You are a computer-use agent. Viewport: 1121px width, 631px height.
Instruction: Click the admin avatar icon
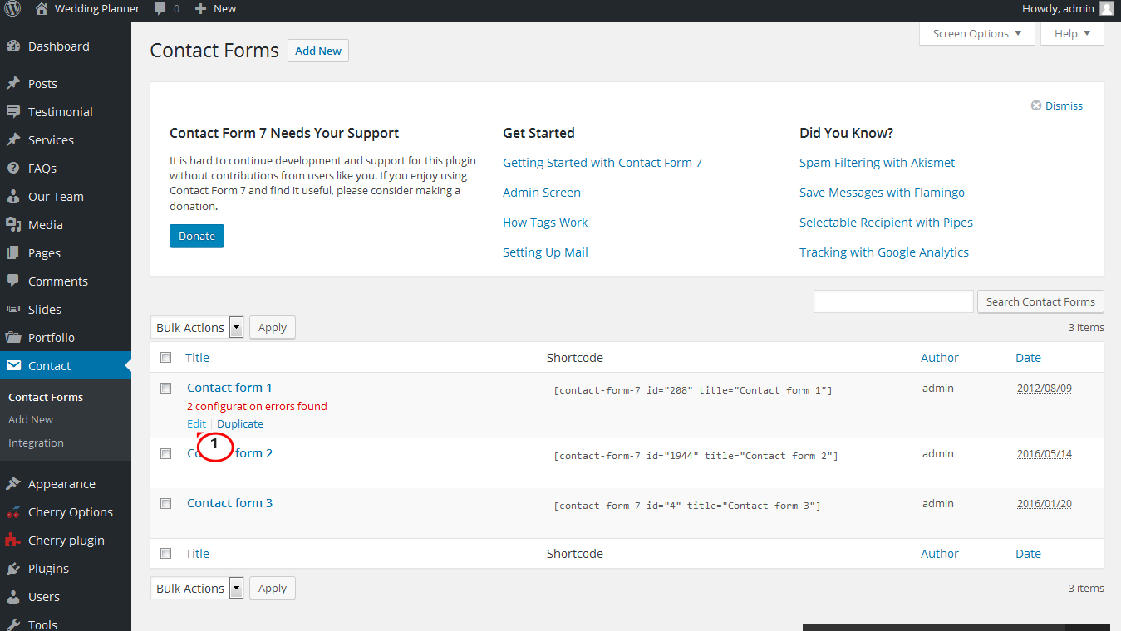[x=1106, y=8]
